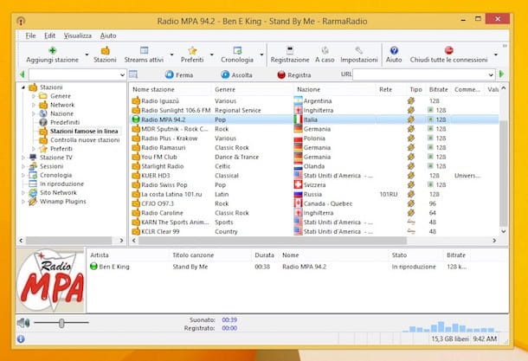Click the Svizzera flag icon
528x361 pixels.
pos(298,184)
